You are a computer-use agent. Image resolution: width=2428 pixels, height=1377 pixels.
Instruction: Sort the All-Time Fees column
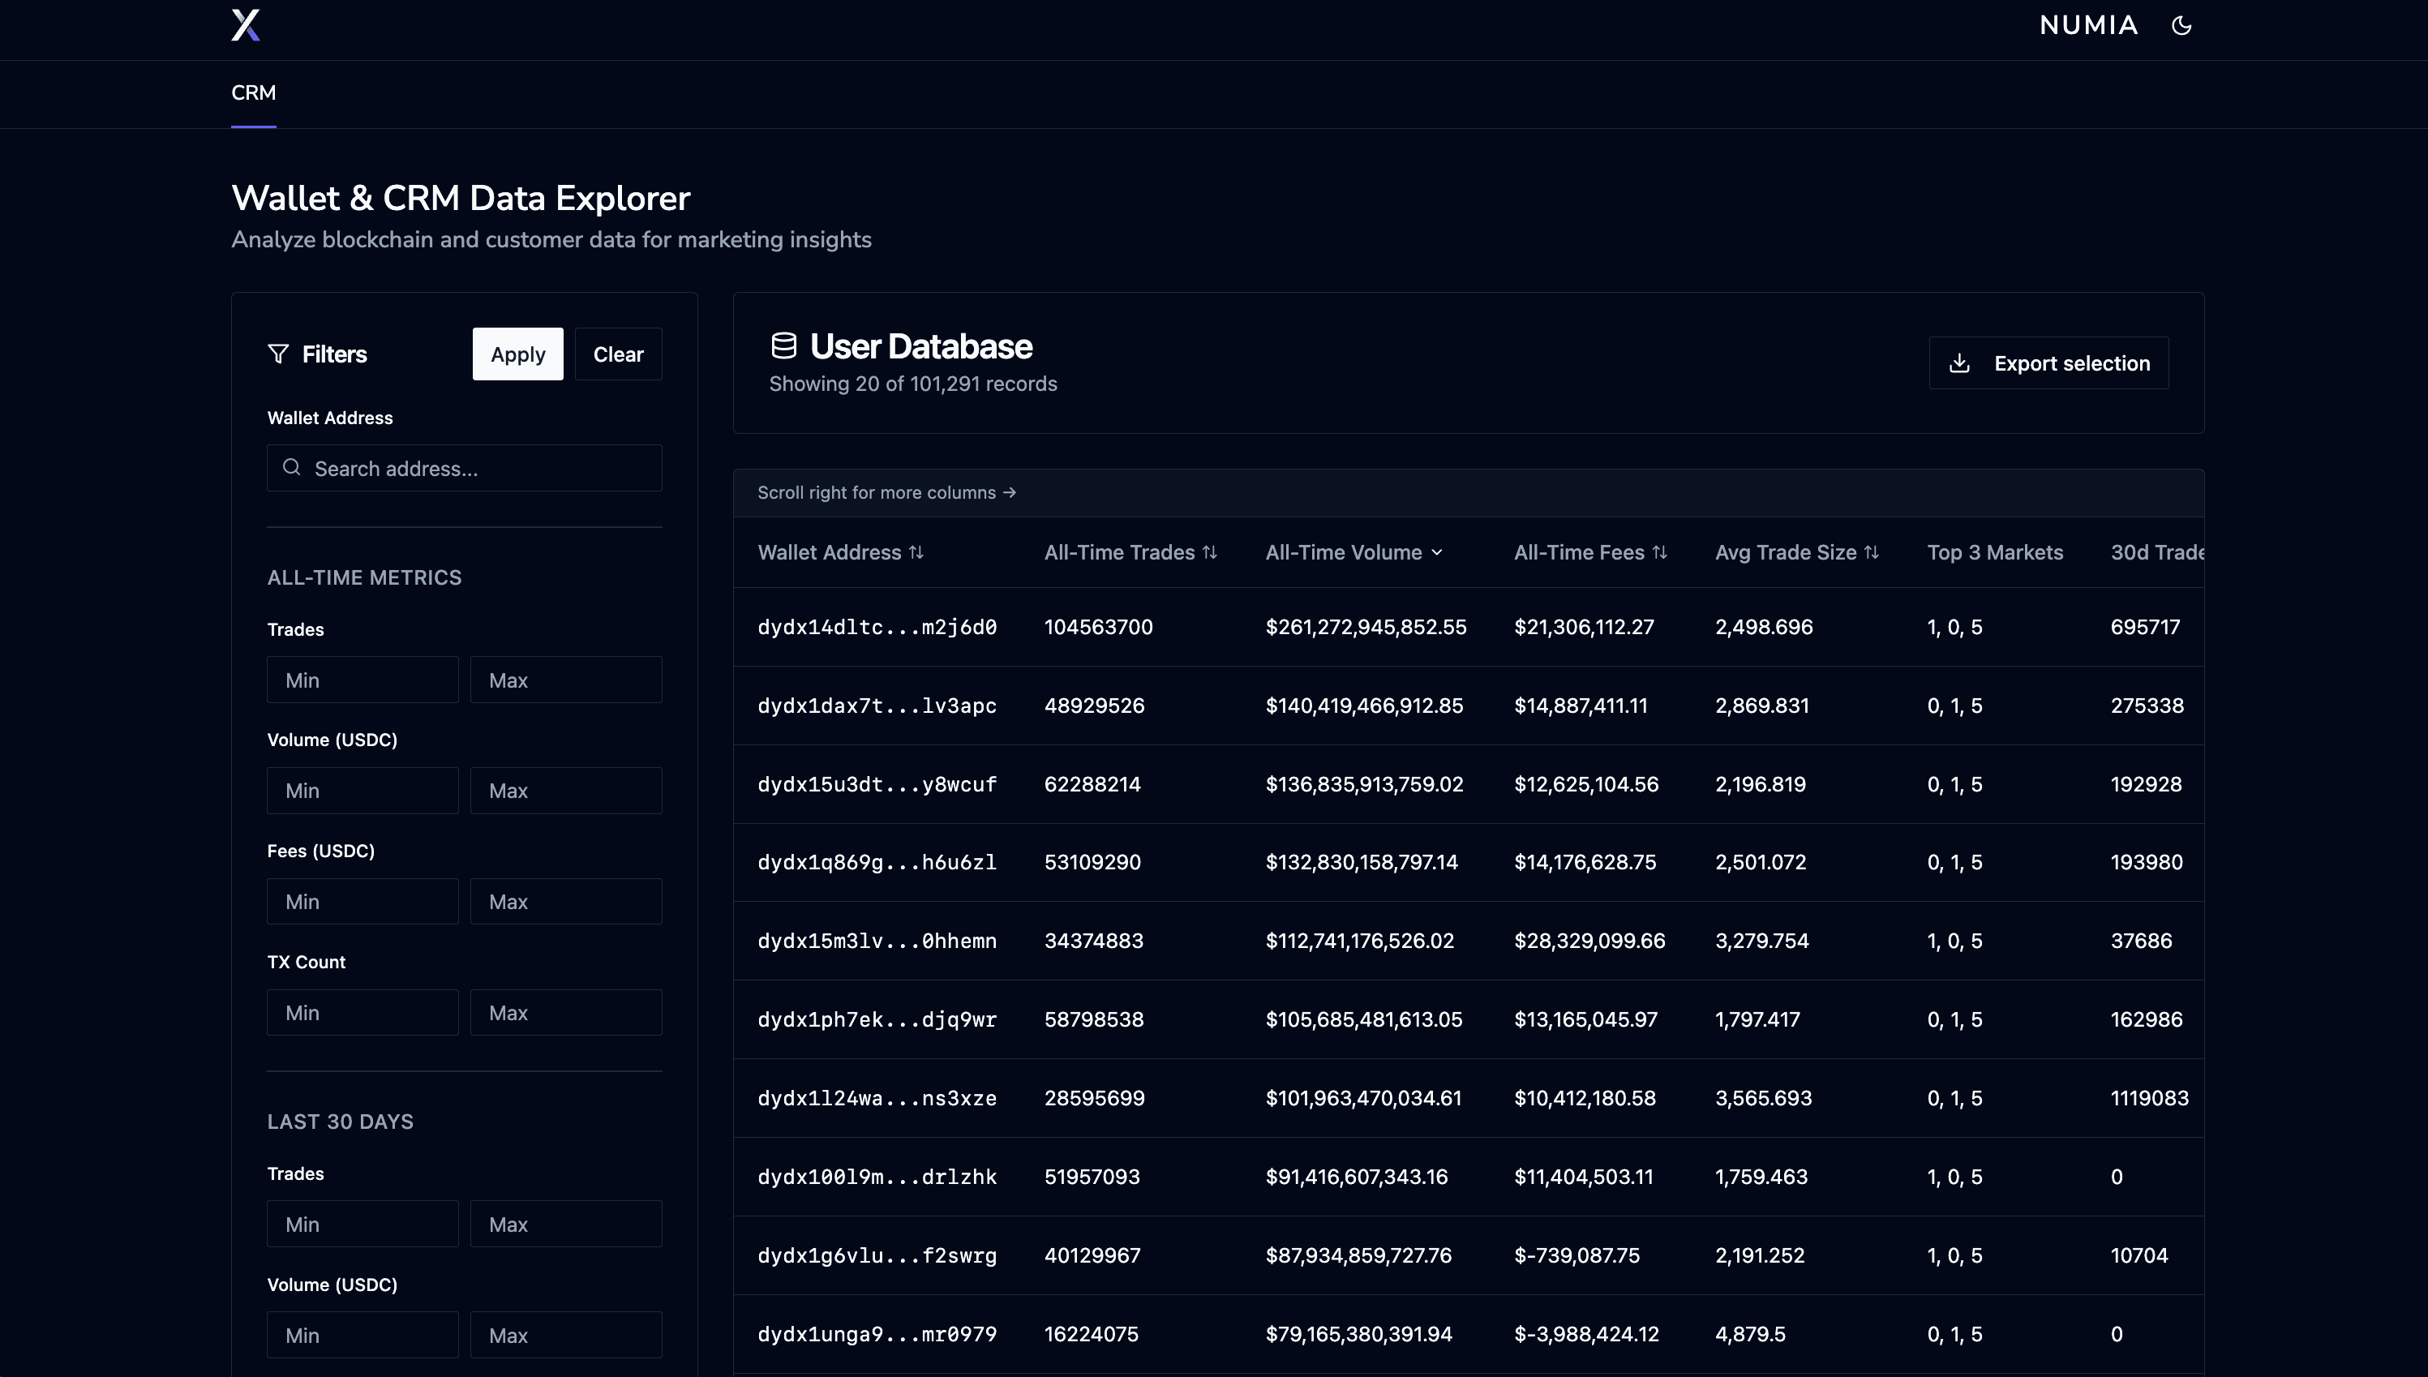(1661, 552)
